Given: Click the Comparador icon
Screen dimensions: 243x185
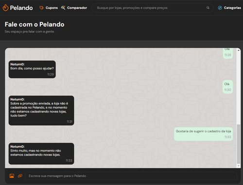Looking at the screenshot, I should click(63, 8).
